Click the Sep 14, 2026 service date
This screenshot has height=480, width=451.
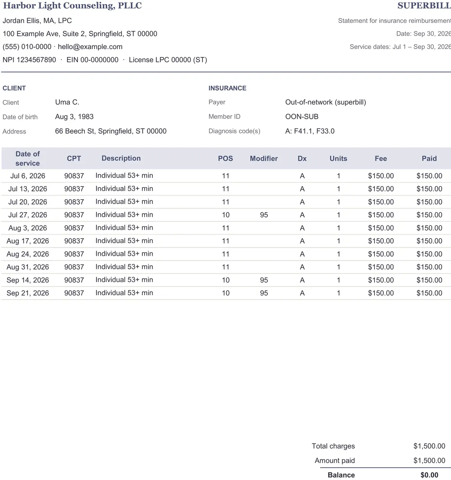tap(27, 280)
